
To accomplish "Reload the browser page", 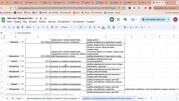I will pyautogui.click(x=10, y=8).
